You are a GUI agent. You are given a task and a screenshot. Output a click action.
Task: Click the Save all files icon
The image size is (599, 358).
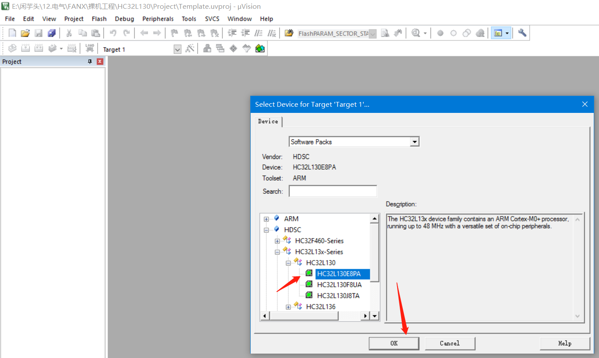[x=52, y=33]
